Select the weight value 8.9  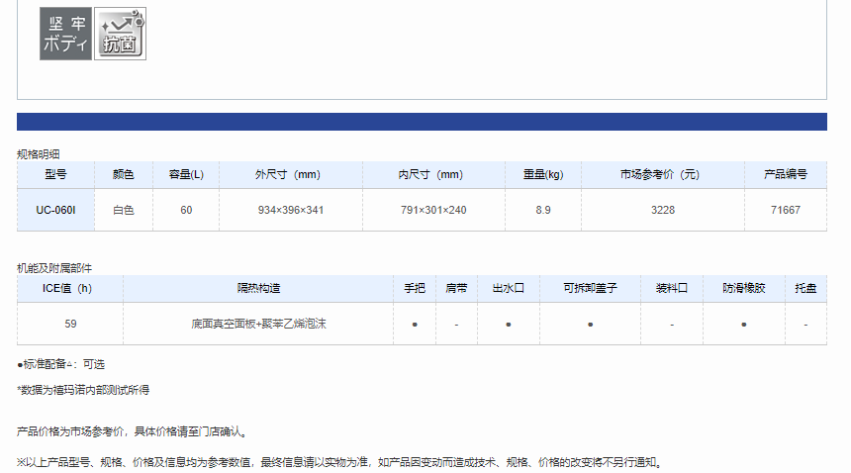pyautogui.click(x=543, y=210)
